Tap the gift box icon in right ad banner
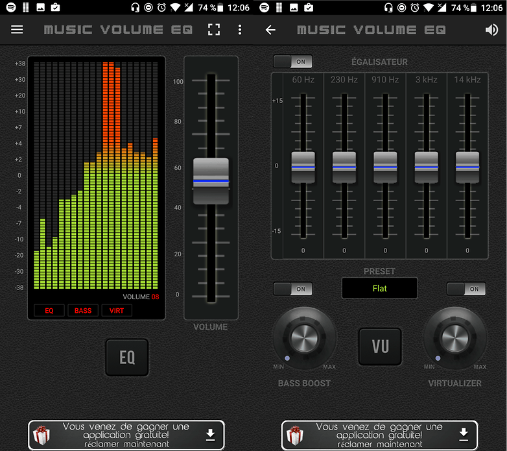This screenshot has height=451, width=507. [x=295, y=435]
